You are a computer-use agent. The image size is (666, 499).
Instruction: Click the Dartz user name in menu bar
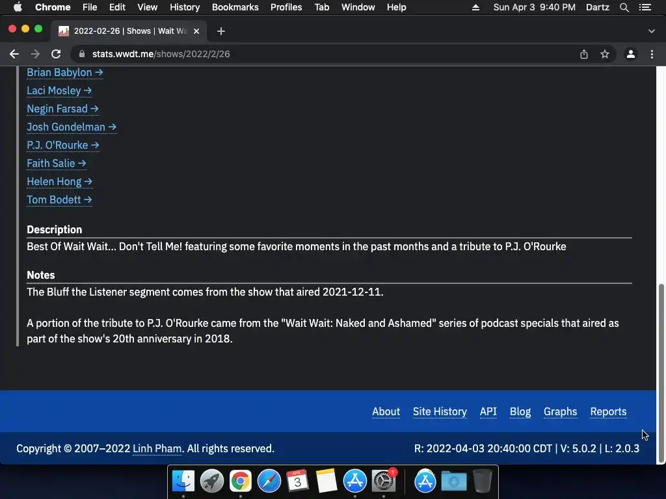click(x=598, y=7)
